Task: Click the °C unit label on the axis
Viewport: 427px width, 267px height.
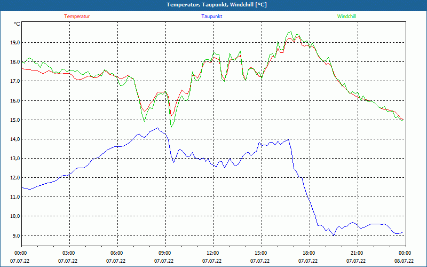Action: point(17,24)
